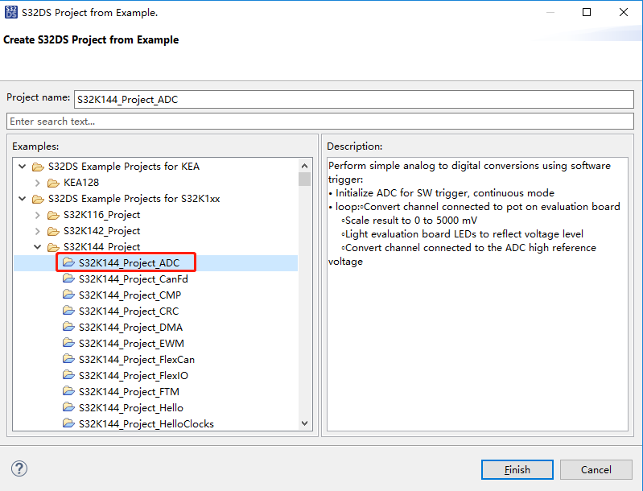Click the S32K144_Project_DMA folder icon
The height and width of the screenshot is (491, 643).
[68, 327]
